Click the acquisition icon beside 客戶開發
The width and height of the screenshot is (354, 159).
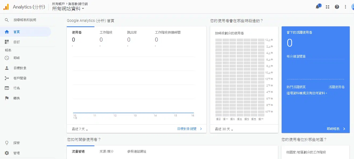7,78
